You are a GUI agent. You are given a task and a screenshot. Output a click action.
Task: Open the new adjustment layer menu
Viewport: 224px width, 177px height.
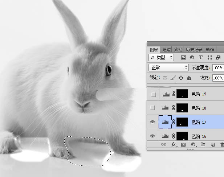193,145
